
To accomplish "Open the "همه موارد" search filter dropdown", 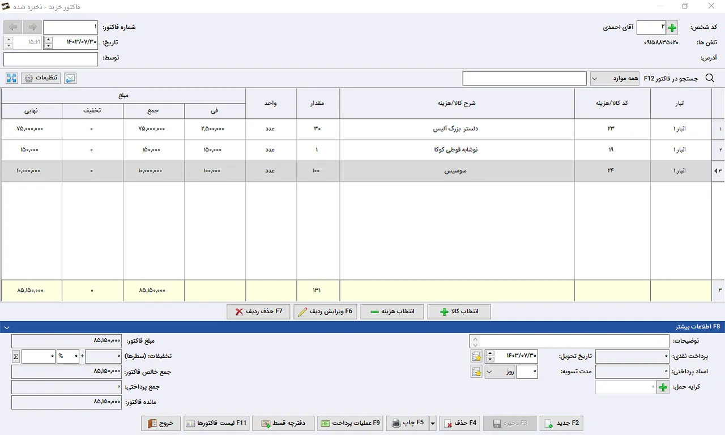I will coord(615,78).
